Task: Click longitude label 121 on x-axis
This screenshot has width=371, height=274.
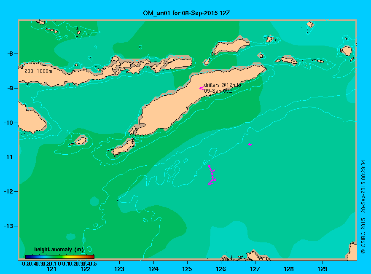Action: [x=51, y=269]
